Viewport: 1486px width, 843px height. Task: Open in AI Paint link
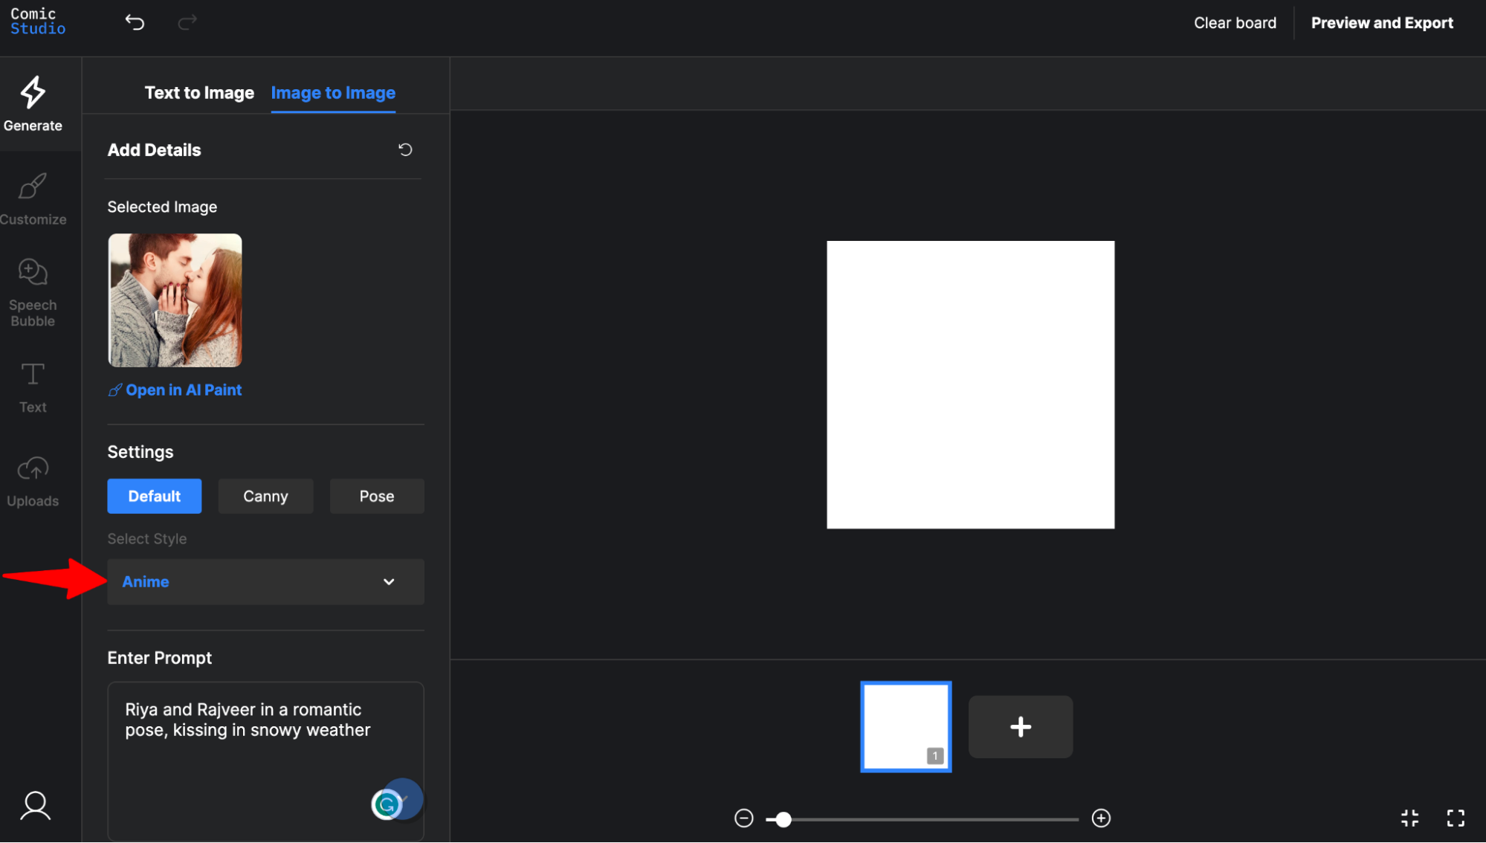click(175, 390)
